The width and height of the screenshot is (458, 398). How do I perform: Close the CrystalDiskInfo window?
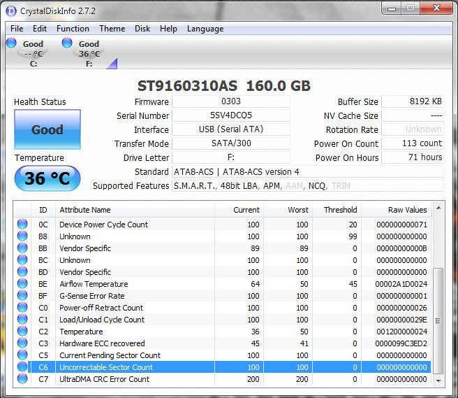pos(436,8)
